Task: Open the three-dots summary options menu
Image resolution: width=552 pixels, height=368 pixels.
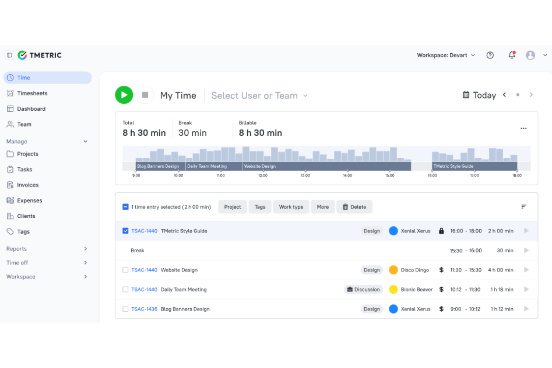Action: click(524, 128)
